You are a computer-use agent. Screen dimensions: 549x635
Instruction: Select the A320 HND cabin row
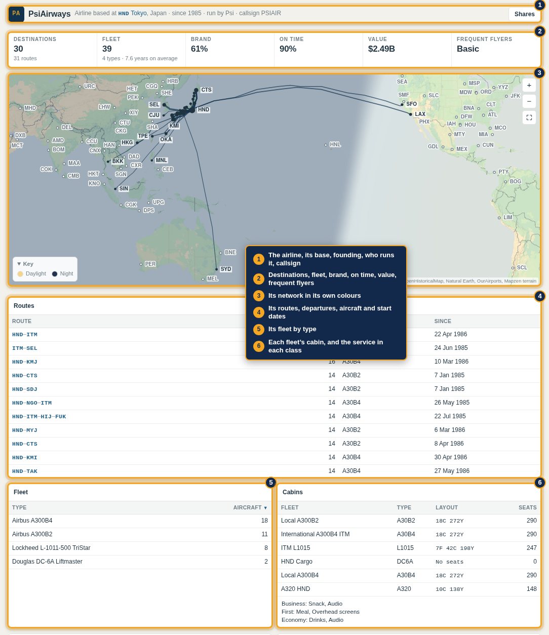pyautogui.click(x=409, y=589)
